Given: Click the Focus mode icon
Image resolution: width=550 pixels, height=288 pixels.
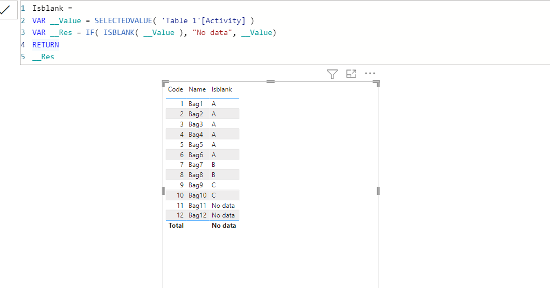Looking at the screenshot, I should click(351, 74).
